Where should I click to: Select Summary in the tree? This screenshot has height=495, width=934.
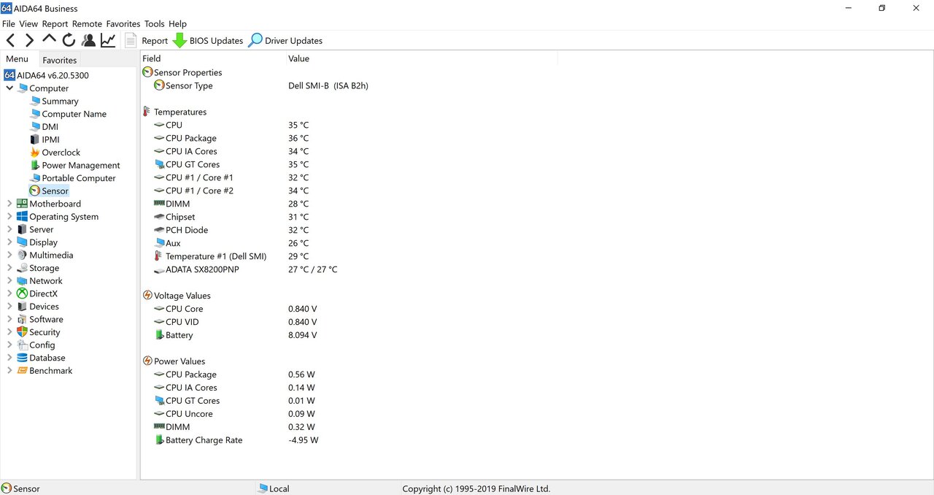(x=60, y=101)
